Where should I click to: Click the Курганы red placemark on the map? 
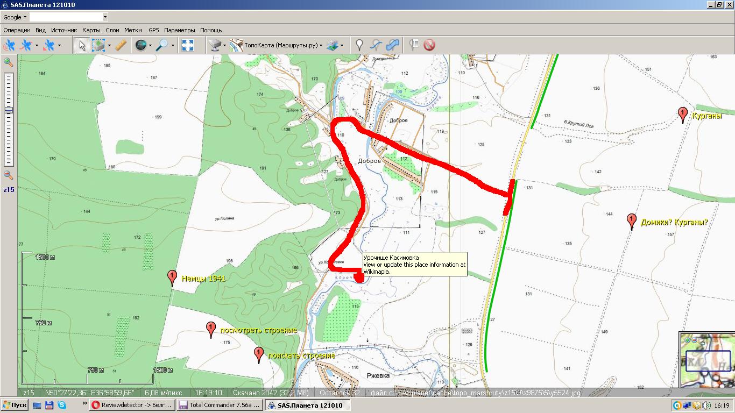683,115
